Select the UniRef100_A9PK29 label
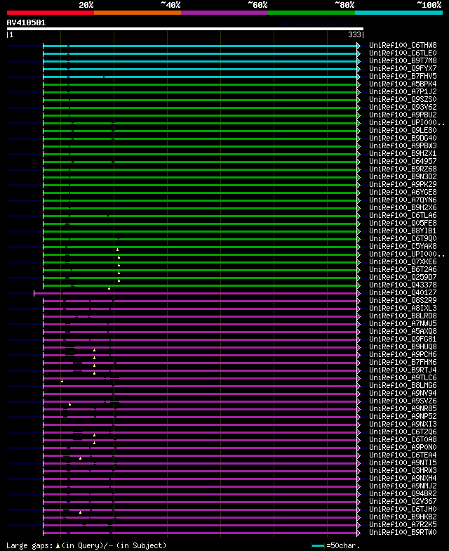Screen dimensions: 449x551 coord(403,184)
